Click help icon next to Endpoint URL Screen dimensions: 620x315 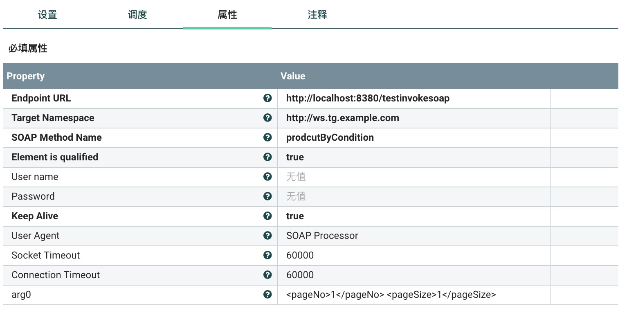coord(267,98)
